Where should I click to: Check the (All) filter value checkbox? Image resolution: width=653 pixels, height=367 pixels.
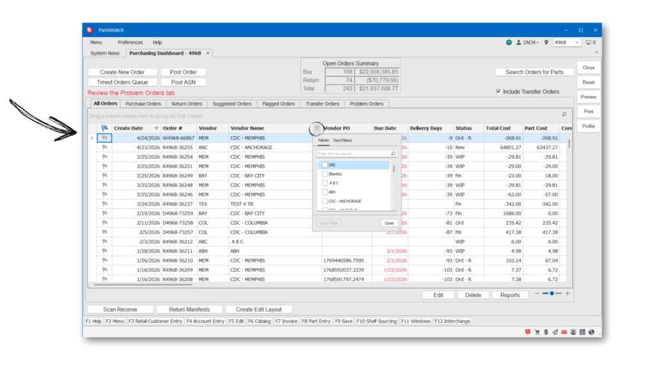tap(325, 165)
